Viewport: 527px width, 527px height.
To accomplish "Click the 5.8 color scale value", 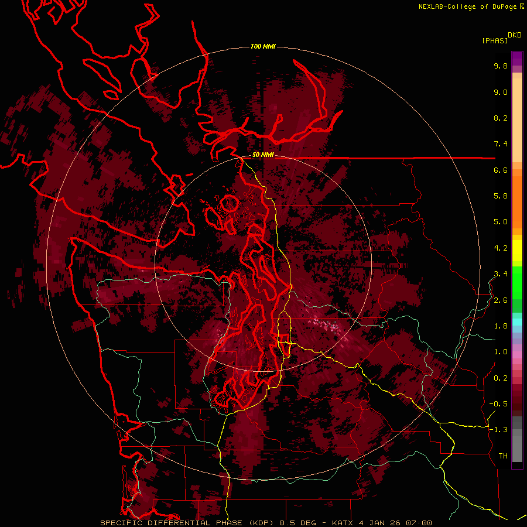I will 501,196.
